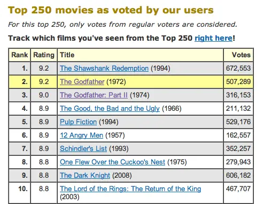Open the Pulp Fiction link

(x=78, y=122)
